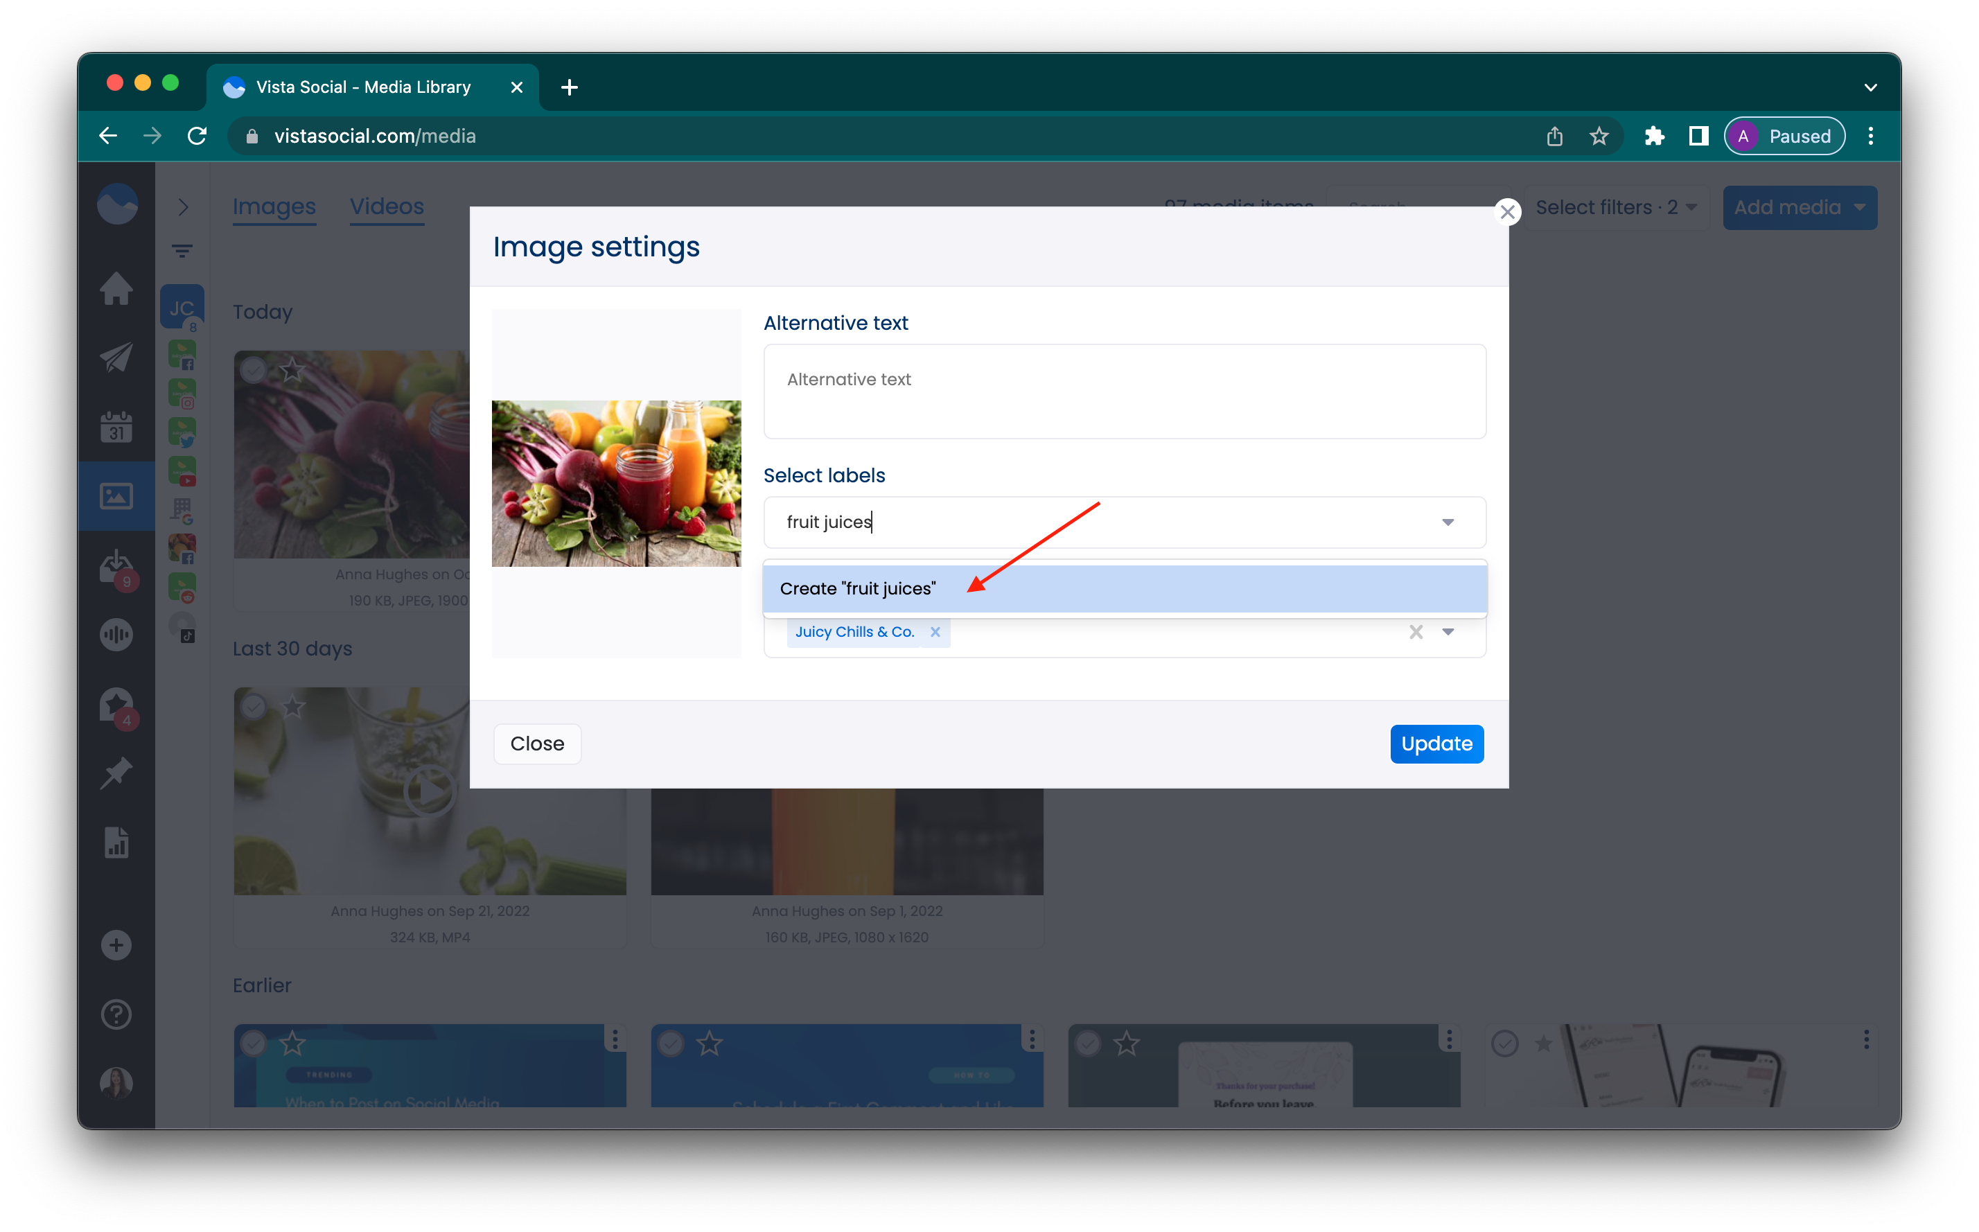
Task: Expand the Select labels dropdown arrow
Action: (1448, 522)
